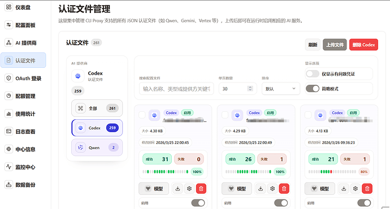The height and width of the screenshot is (209, 390).
Task: Open settings gear on the 4.30 KB card
Action: pyautogui.click(x=189, y=189)
